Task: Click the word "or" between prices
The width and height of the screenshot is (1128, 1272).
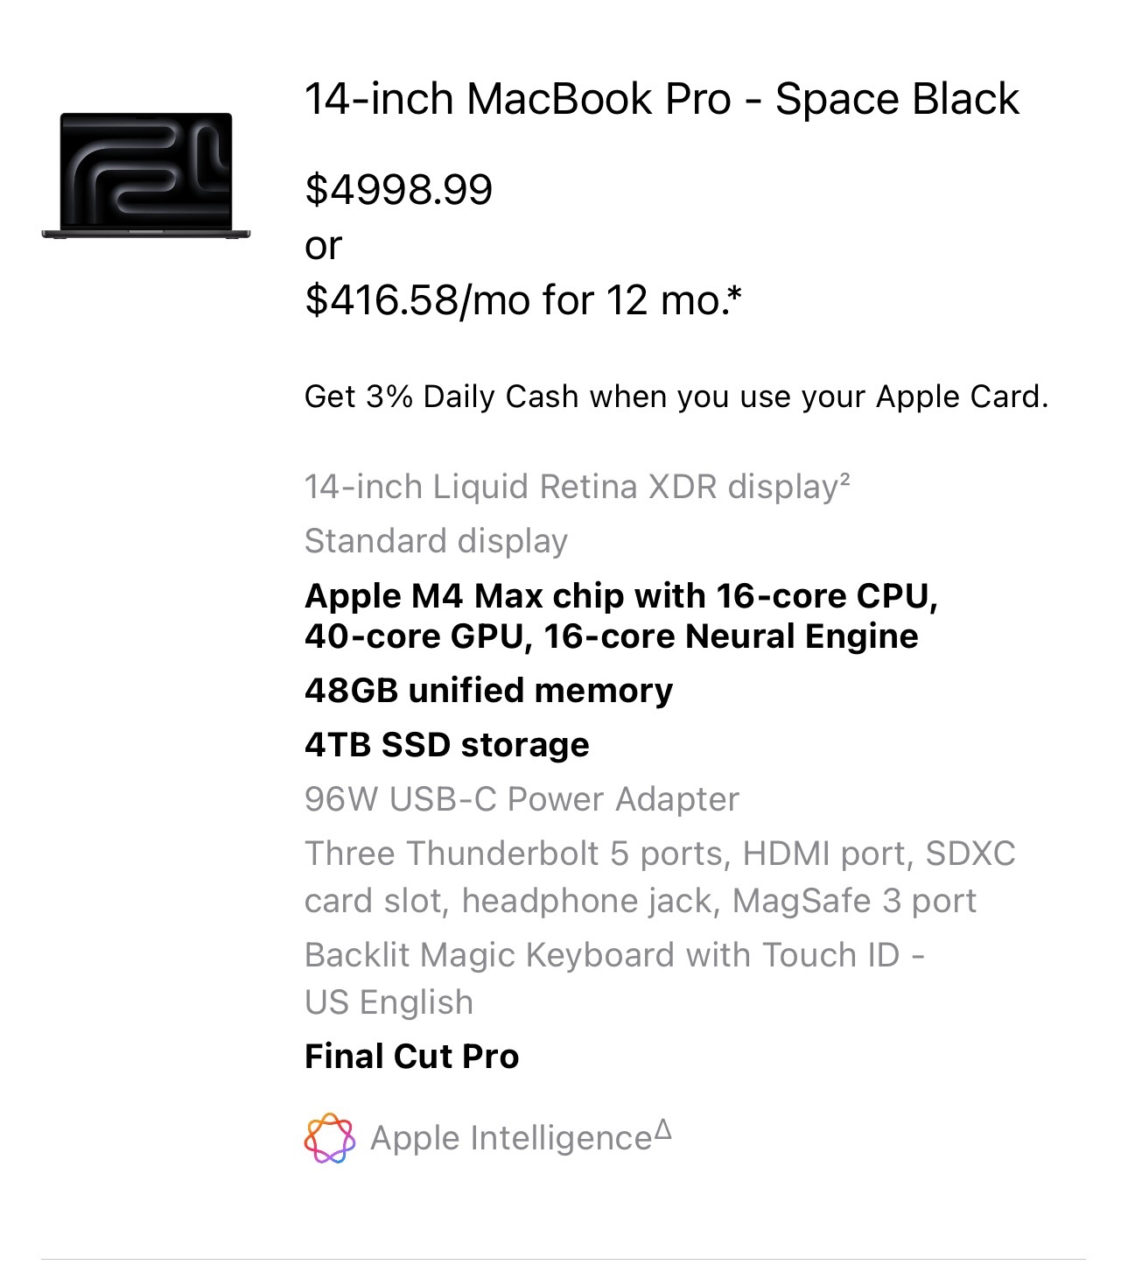Action: coord(323,246)
